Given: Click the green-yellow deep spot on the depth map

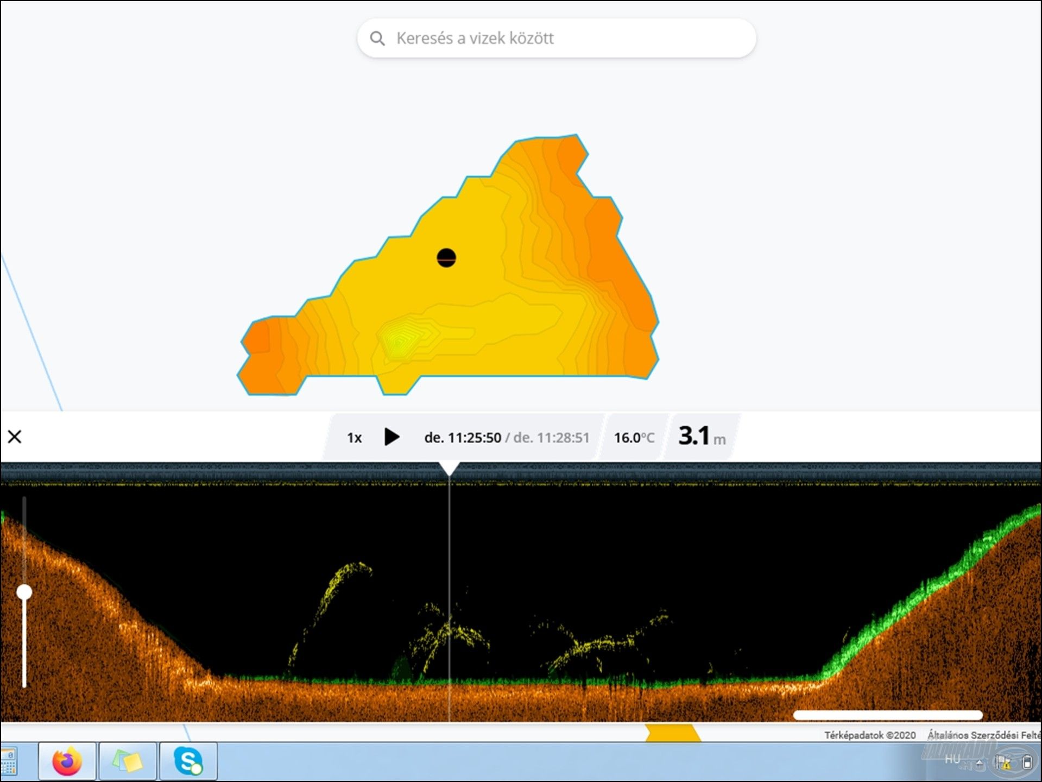Looking at the screenshot, I should (399, 342).
